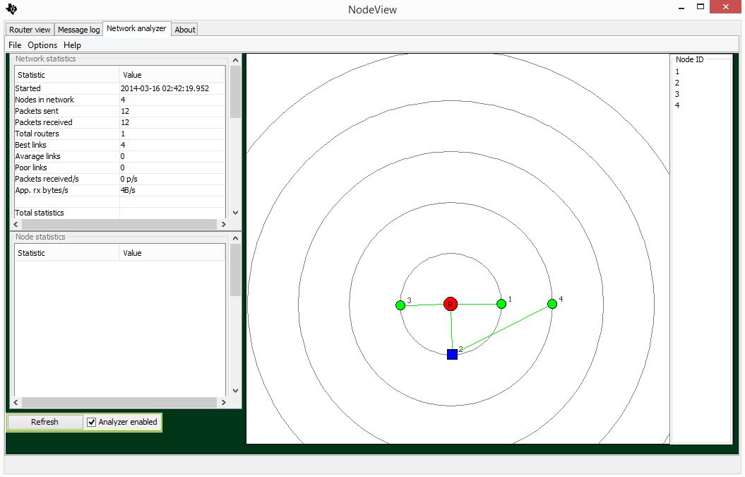Select Node ID 4 in list

tap(677, 105)
